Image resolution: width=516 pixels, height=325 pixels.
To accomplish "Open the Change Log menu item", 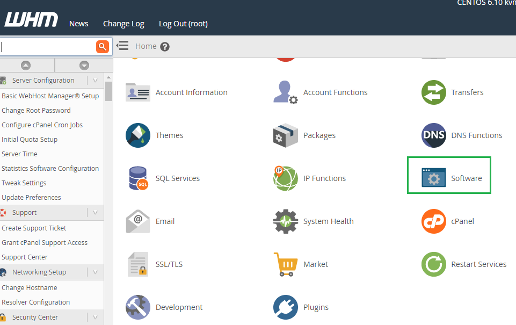I will (x=123, y=24).
